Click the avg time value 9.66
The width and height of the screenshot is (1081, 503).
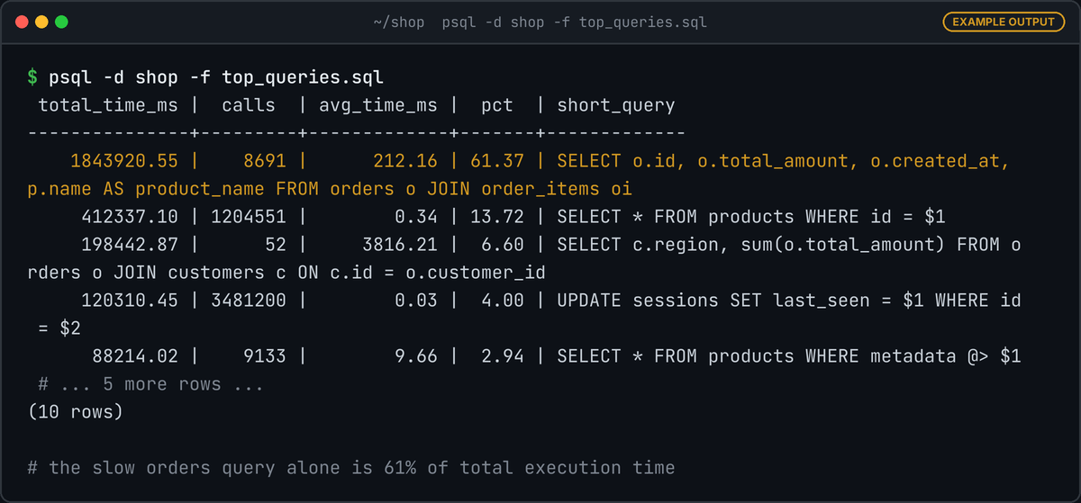[x=416, y=356]
